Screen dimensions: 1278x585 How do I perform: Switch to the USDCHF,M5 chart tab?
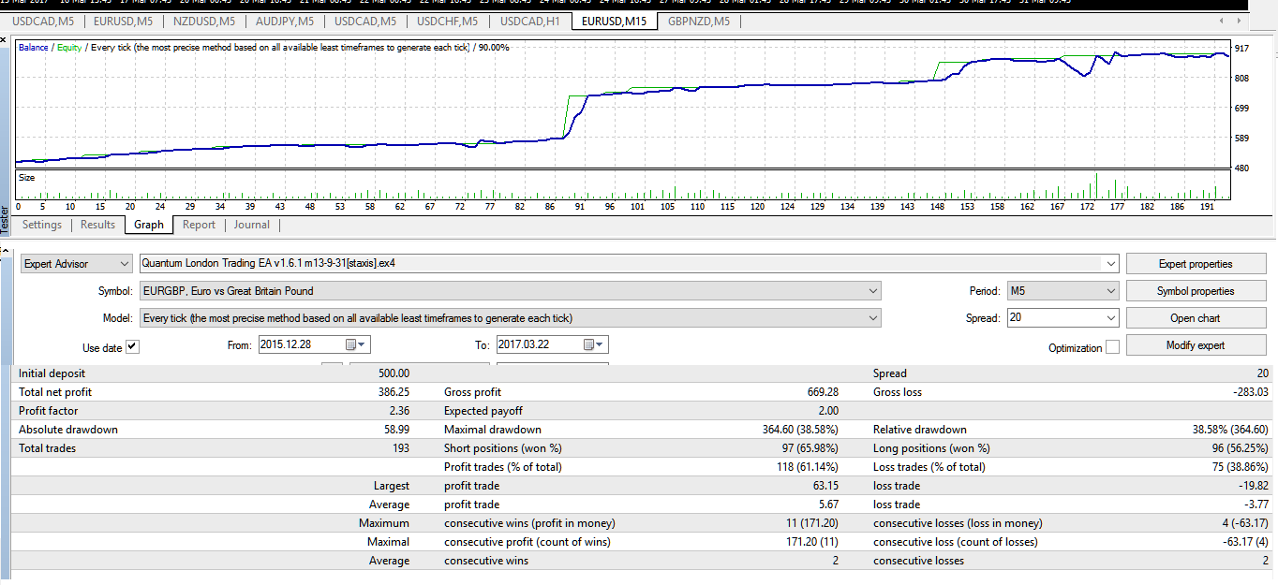pos(447,21)
